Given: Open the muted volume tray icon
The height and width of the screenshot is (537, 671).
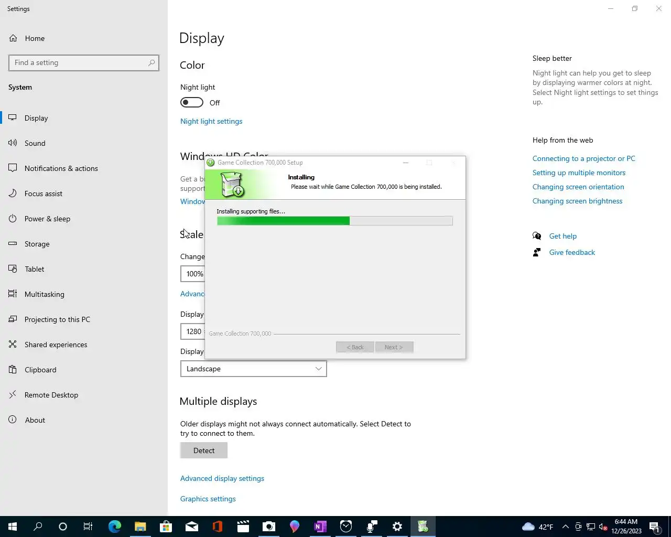Looking at the screenshot, I should tap(603, 527).
